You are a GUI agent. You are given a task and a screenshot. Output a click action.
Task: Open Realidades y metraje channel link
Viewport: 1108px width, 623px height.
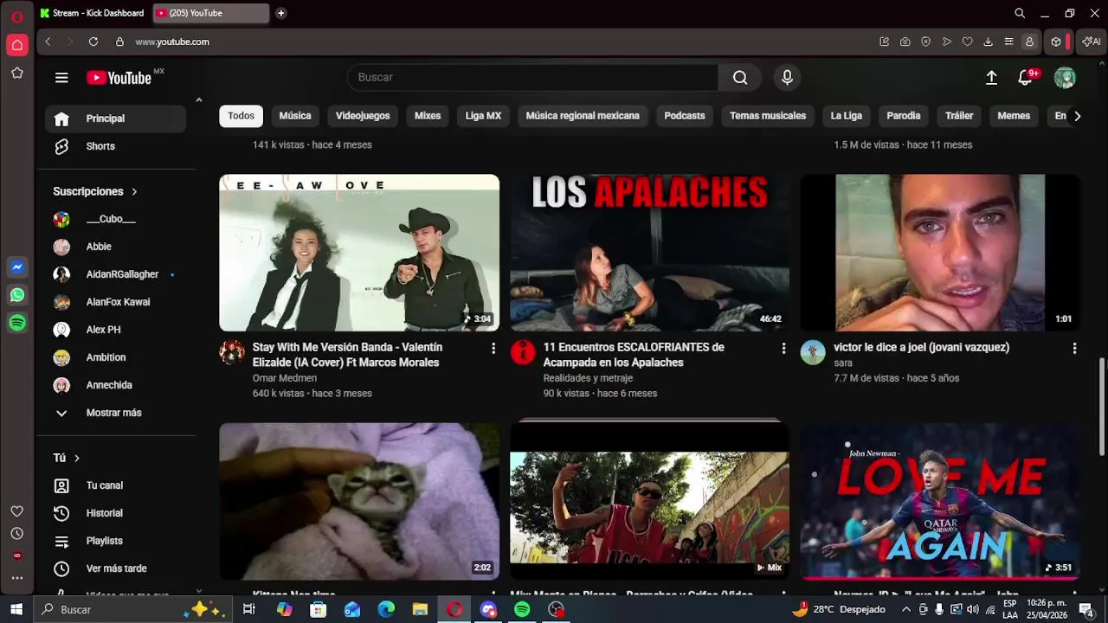pyautogui.click(x=588, y=378)
